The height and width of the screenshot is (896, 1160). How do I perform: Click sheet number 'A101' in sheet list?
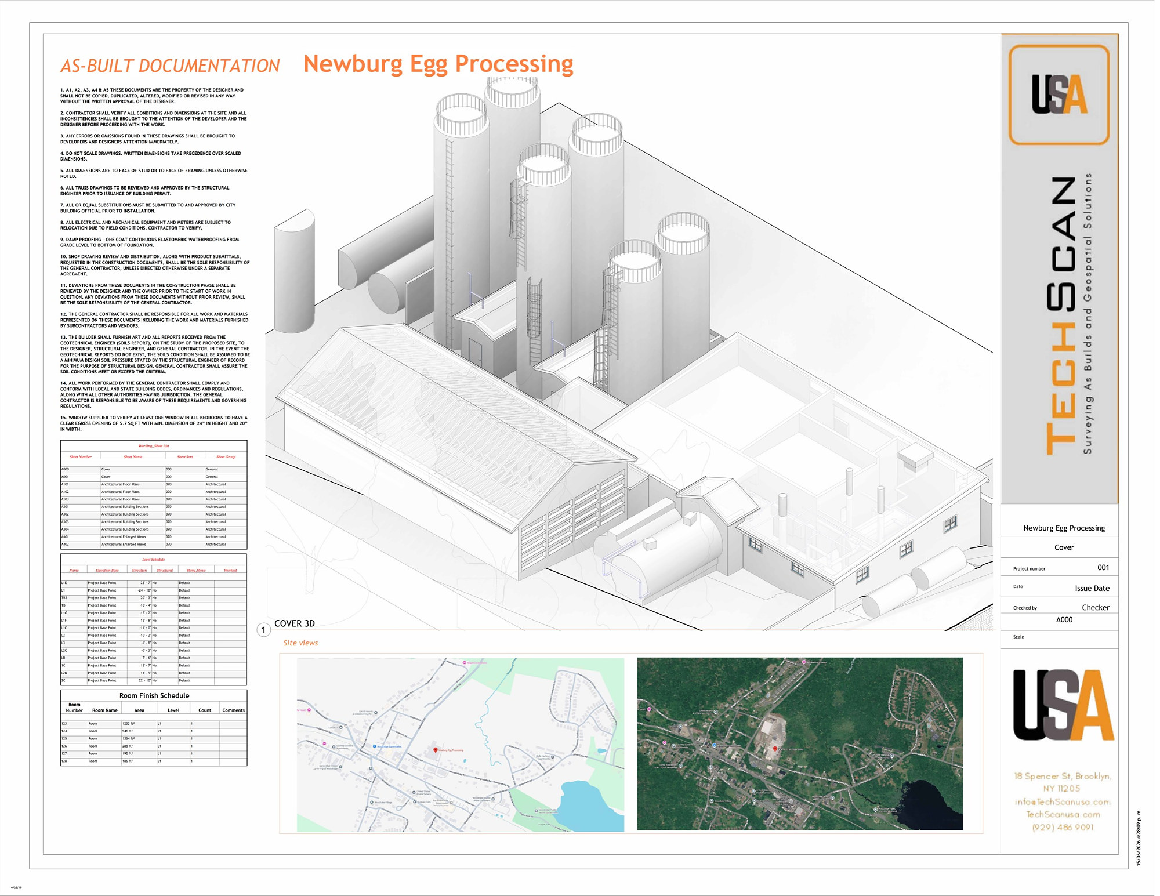click(65, 484)
